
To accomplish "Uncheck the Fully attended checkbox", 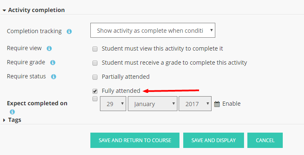I will [95, 91].
